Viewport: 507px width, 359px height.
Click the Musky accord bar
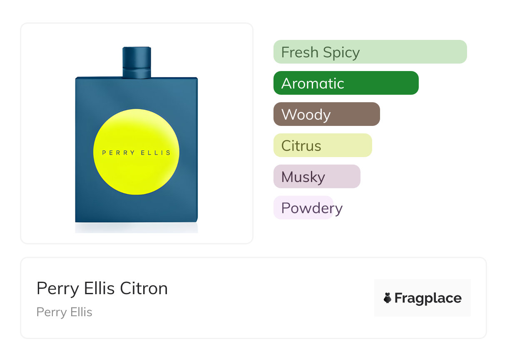(316, 177)
